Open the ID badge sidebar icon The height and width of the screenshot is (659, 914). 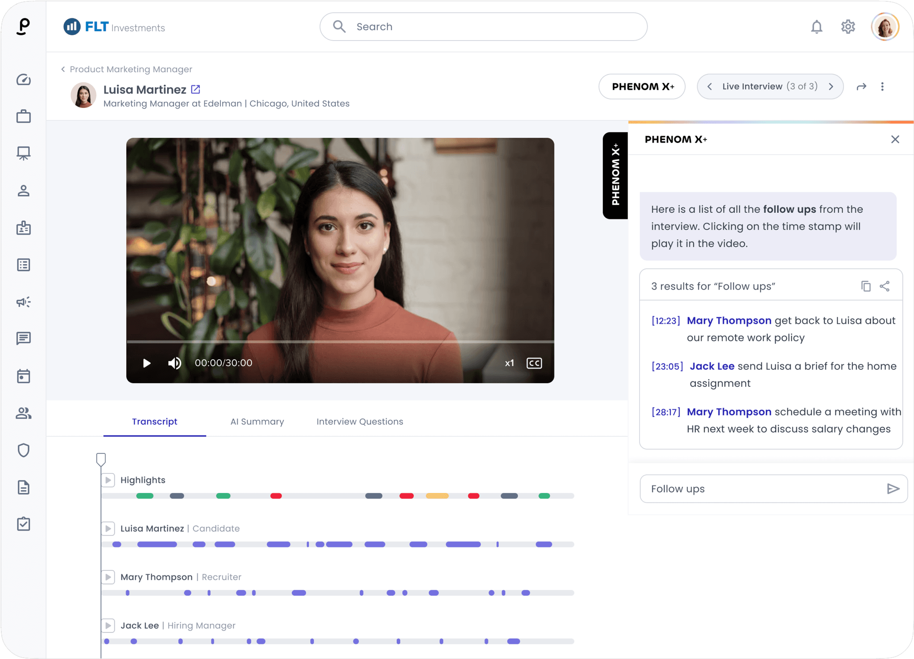click(x=24, y=228)
